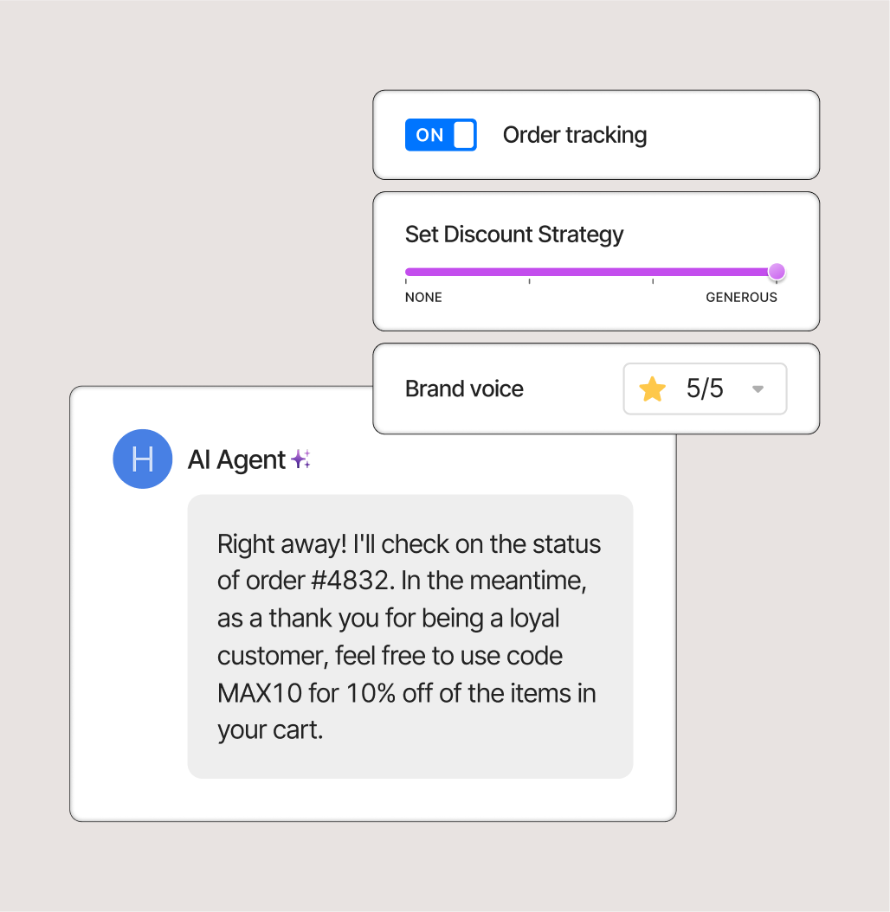Click the 5/5 rating text
The height and width of the screenshot is (912, 890).
705,389
